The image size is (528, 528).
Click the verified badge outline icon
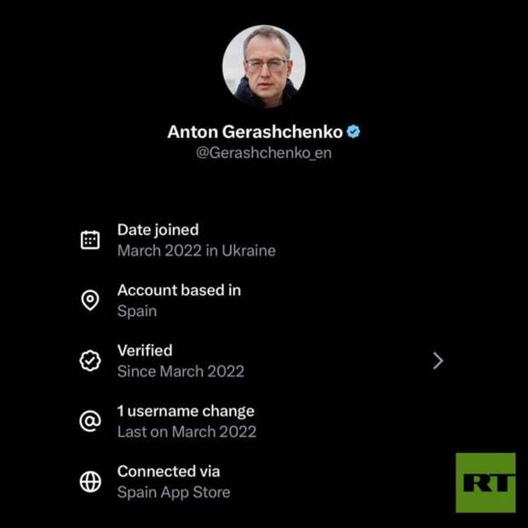(x=90, y=360)
